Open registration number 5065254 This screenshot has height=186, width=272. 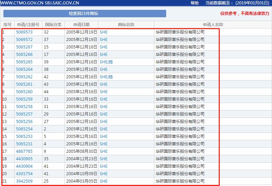(x=24, y=129)
